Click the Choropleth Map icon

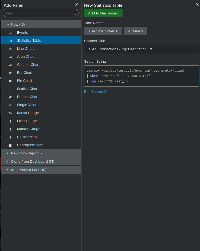tap(10, 145)
